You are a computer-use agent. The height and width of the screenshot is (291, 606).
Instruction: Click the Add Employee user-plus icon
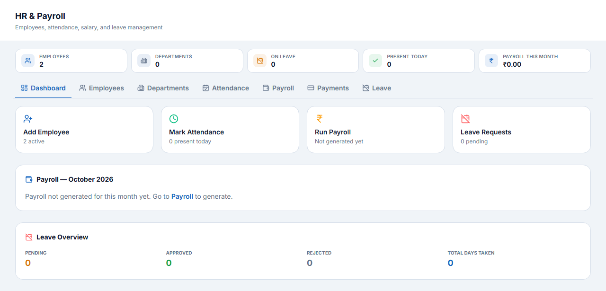point(28,119)
